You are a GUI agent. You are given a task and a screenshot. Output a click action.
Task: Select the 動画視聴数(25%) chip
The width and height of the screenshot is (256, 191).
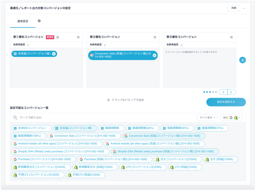[x=142, y=128]
